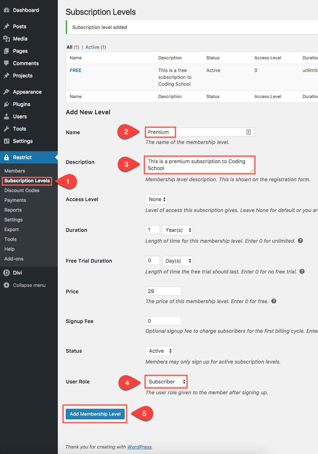Click help icon beside Price description
Viewport: 318px width, 454px height.
click(274, 301)
